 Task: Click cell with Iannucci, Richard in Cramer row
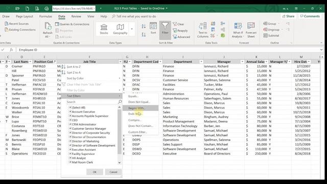224,66
